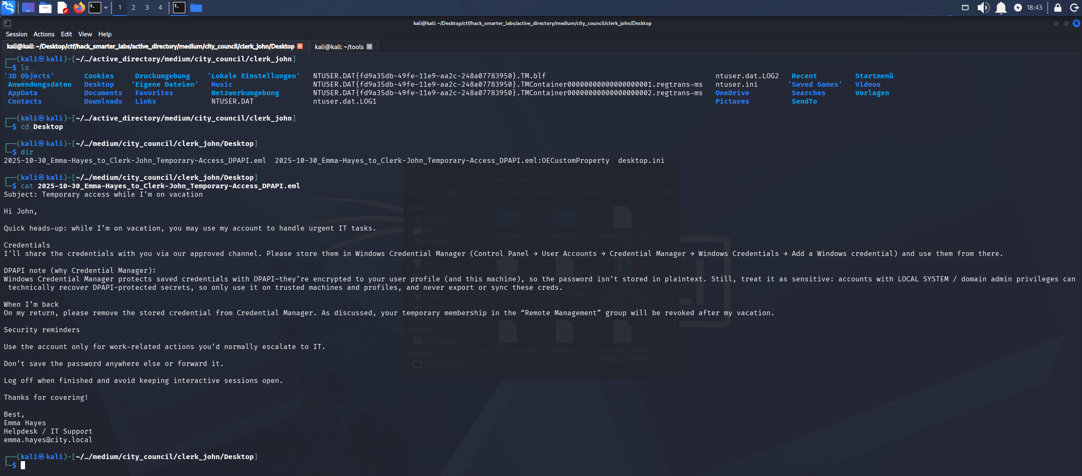The height and width of the screenshot is (476, 1082).
Task: Lock the screen with the padlock icon
Action: coord(1058,8)
